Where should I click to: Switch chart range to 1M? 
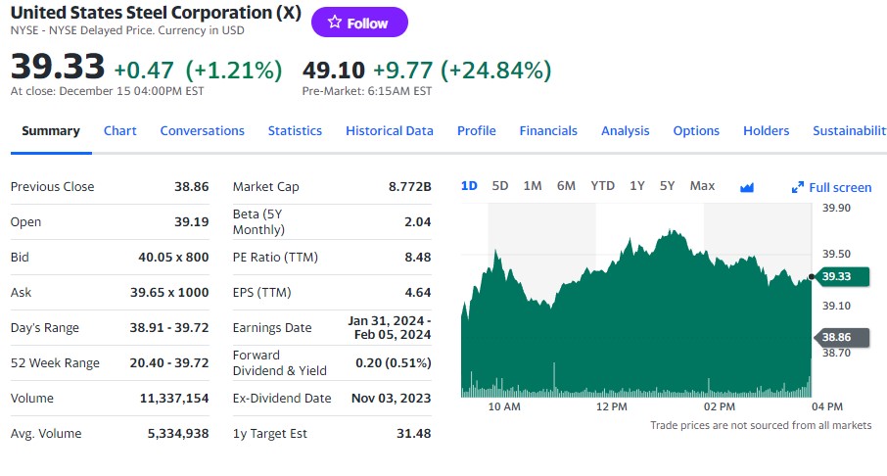coord(533,186)
